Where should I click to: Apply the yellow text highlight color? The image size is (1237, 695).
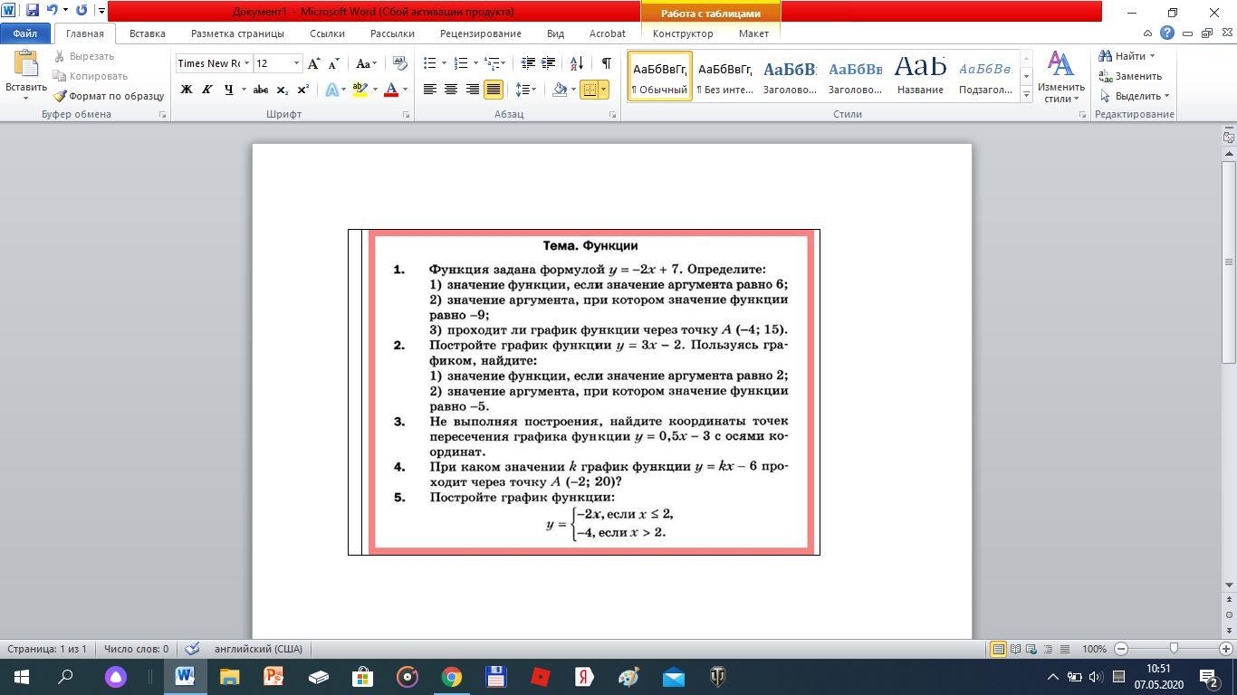(360, 90)
